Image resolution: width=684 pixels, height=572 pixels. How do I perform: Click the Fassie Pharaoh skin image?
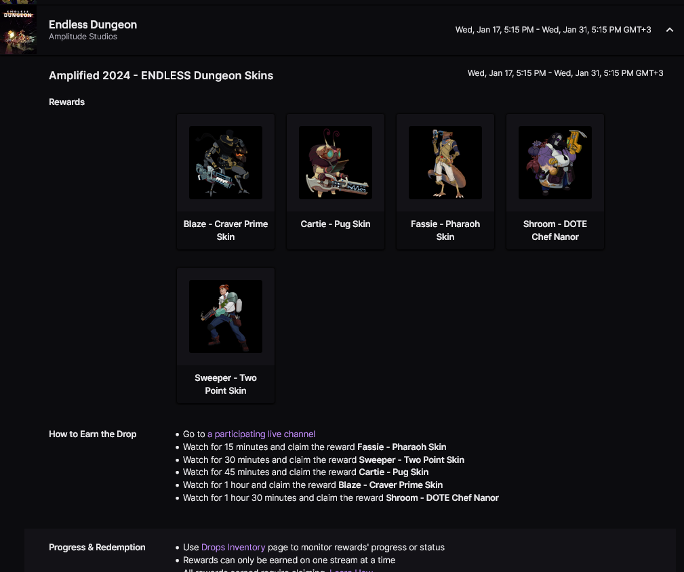pyautogui.click(x=445, y=163)
